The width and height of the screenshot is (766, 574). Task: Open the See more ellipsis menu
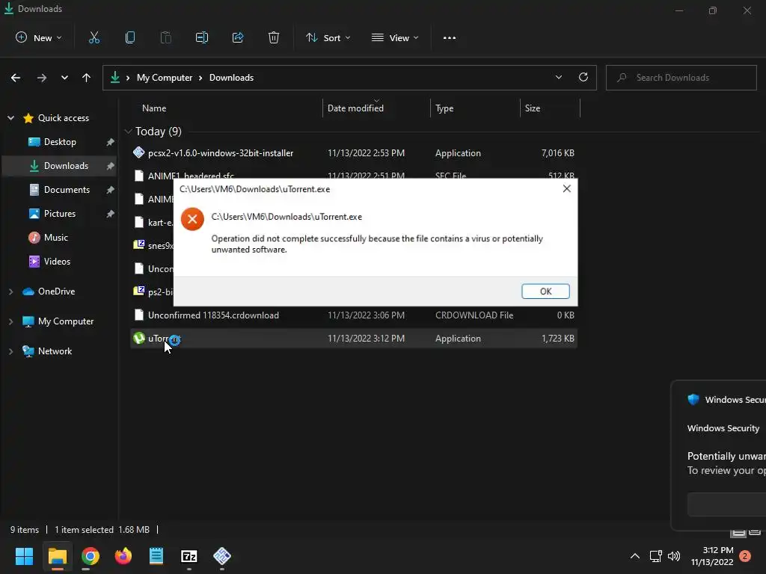click(450, 37)
